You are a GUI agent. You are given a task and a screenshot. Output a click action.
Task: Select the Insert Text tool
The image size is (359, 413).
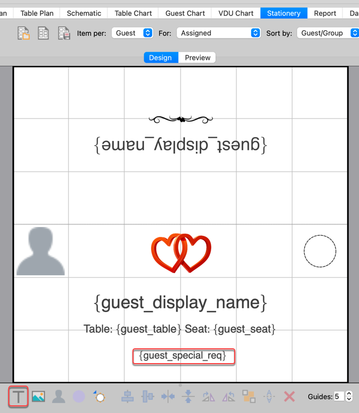pyautogui.click(x=18, y=397)
